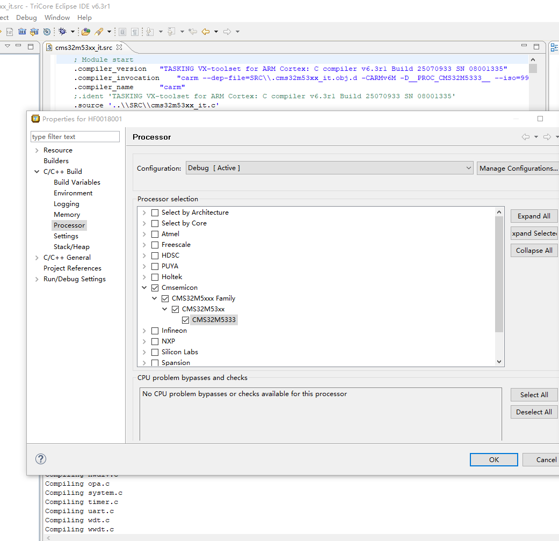This screenshot has width=559, height=541.
Task: Click the search flashlight toolbar icon
Action: click(x=99, y=32)
